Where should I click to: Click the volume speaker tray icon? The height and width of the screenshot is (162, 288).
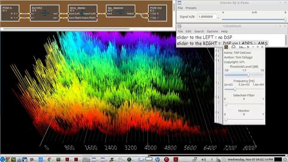(204, 159)
